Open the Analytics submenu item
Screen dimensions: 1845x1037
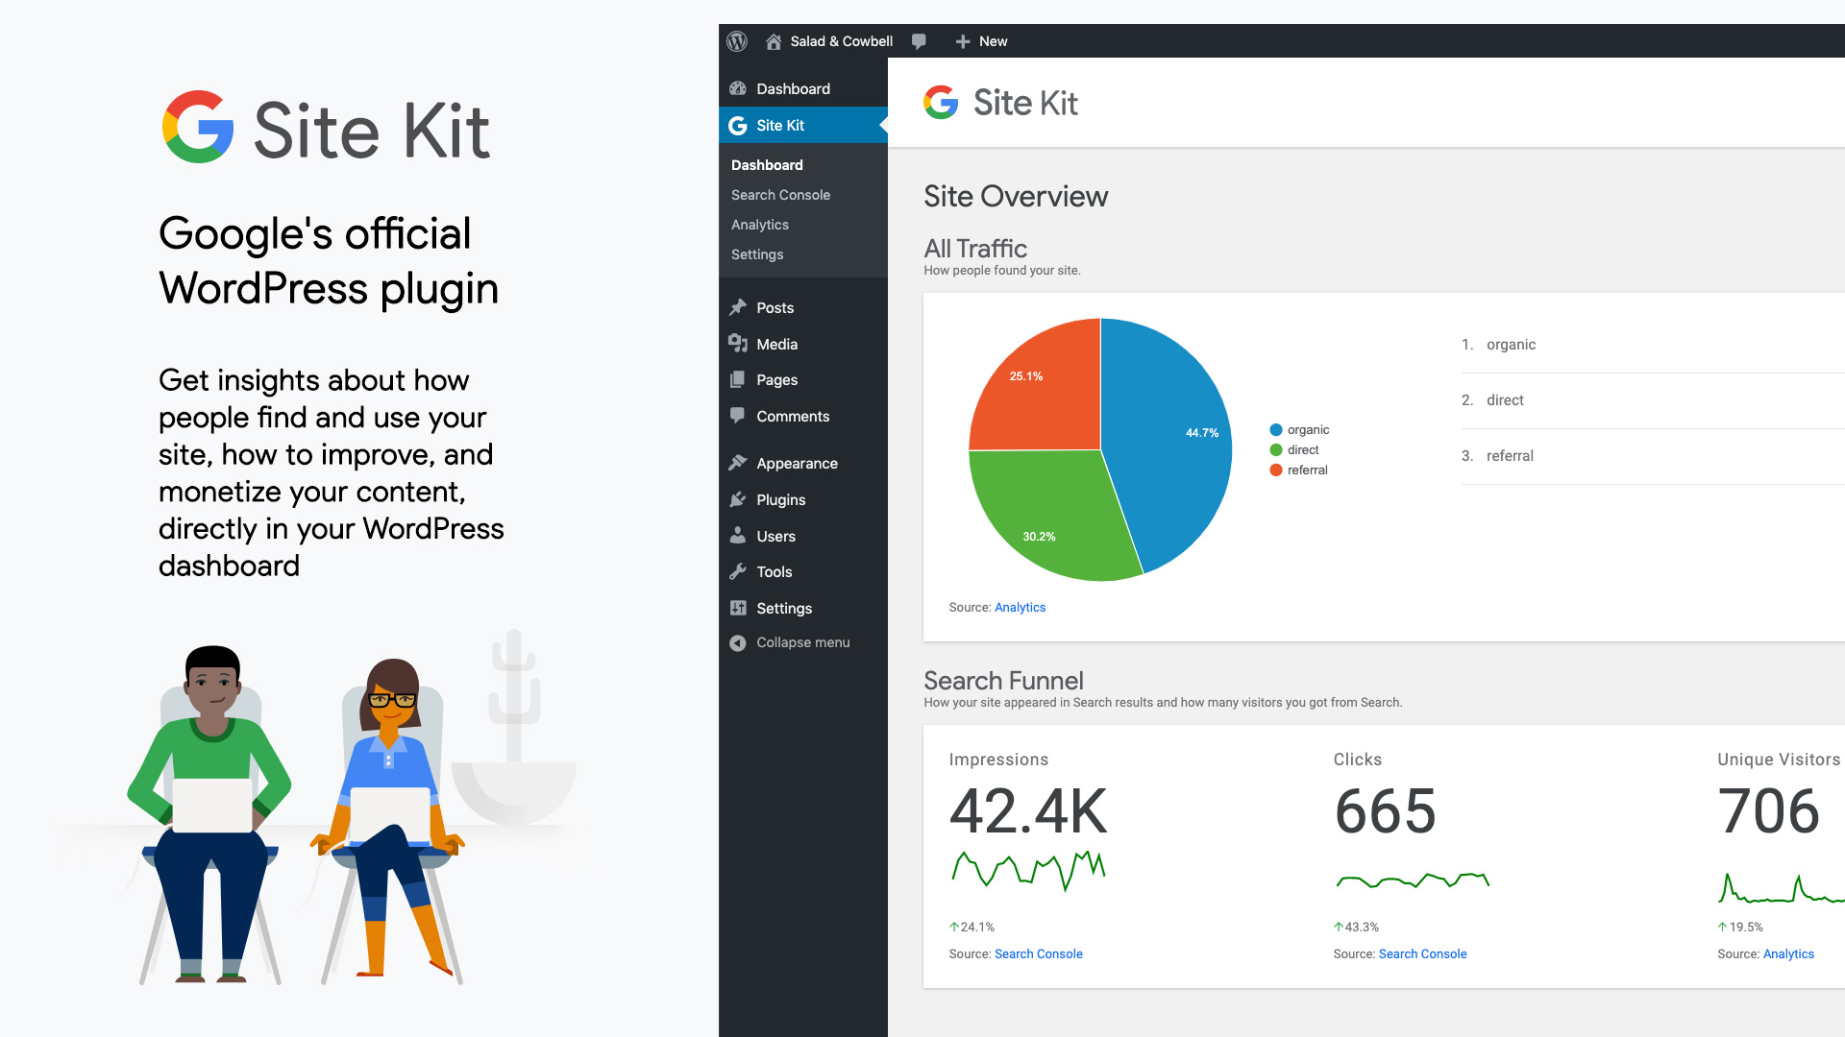coord(760,225)
